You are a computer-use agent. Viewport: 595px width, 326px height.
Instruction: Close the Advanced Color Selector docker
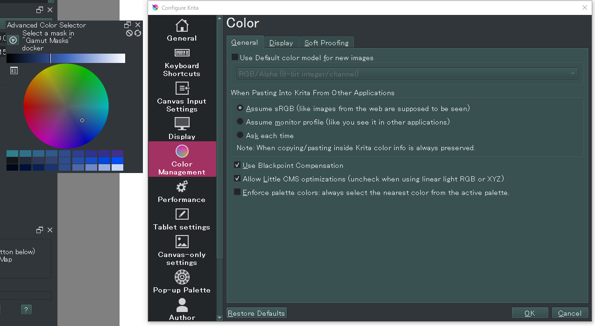pyautogui.click(x=138, y=25)
